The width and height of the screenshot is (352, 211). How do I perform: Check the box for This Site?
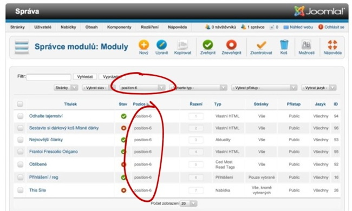point(21,190)
